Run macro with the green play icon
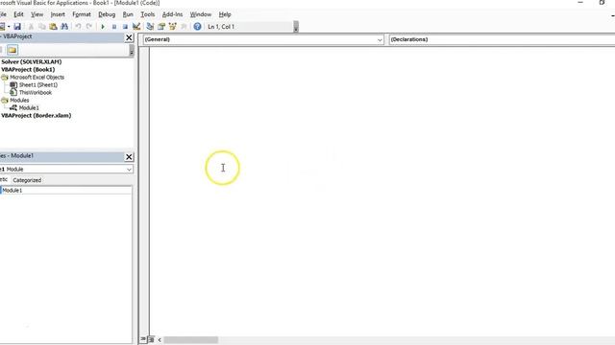The width and height of the screenshot is (615, 345). [x=103, y=27]
